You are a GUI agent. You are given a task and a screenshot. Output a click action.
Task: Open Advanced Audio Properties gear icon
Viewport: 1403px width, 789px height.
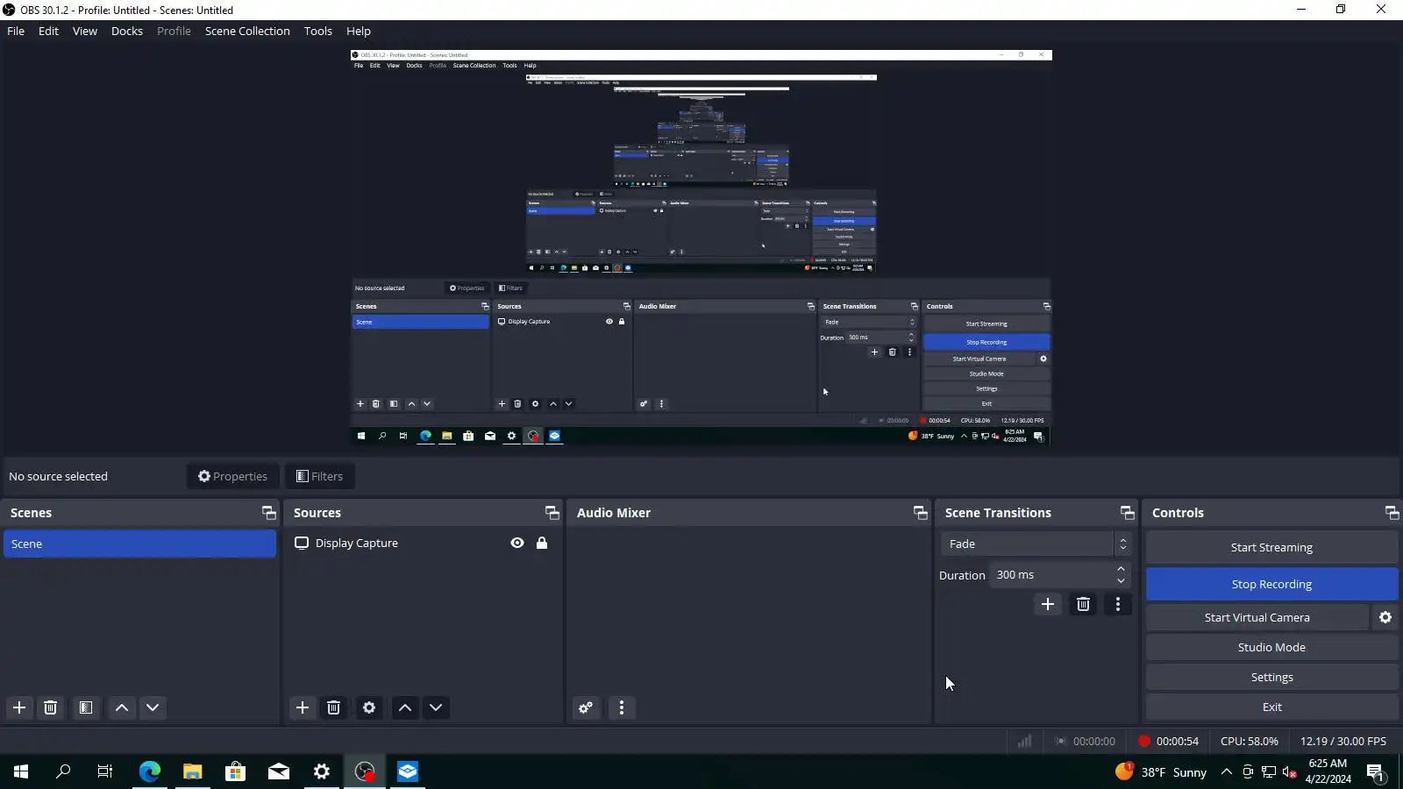pos(586,707)
